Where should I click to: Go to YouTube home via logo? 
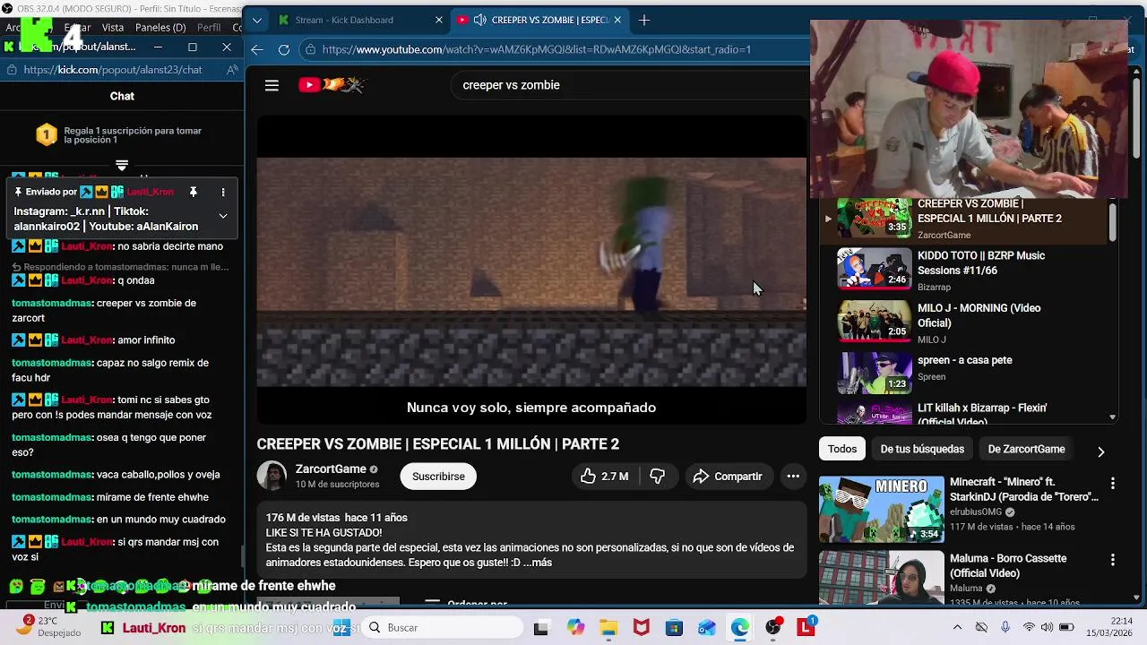(x=332, y=85)
